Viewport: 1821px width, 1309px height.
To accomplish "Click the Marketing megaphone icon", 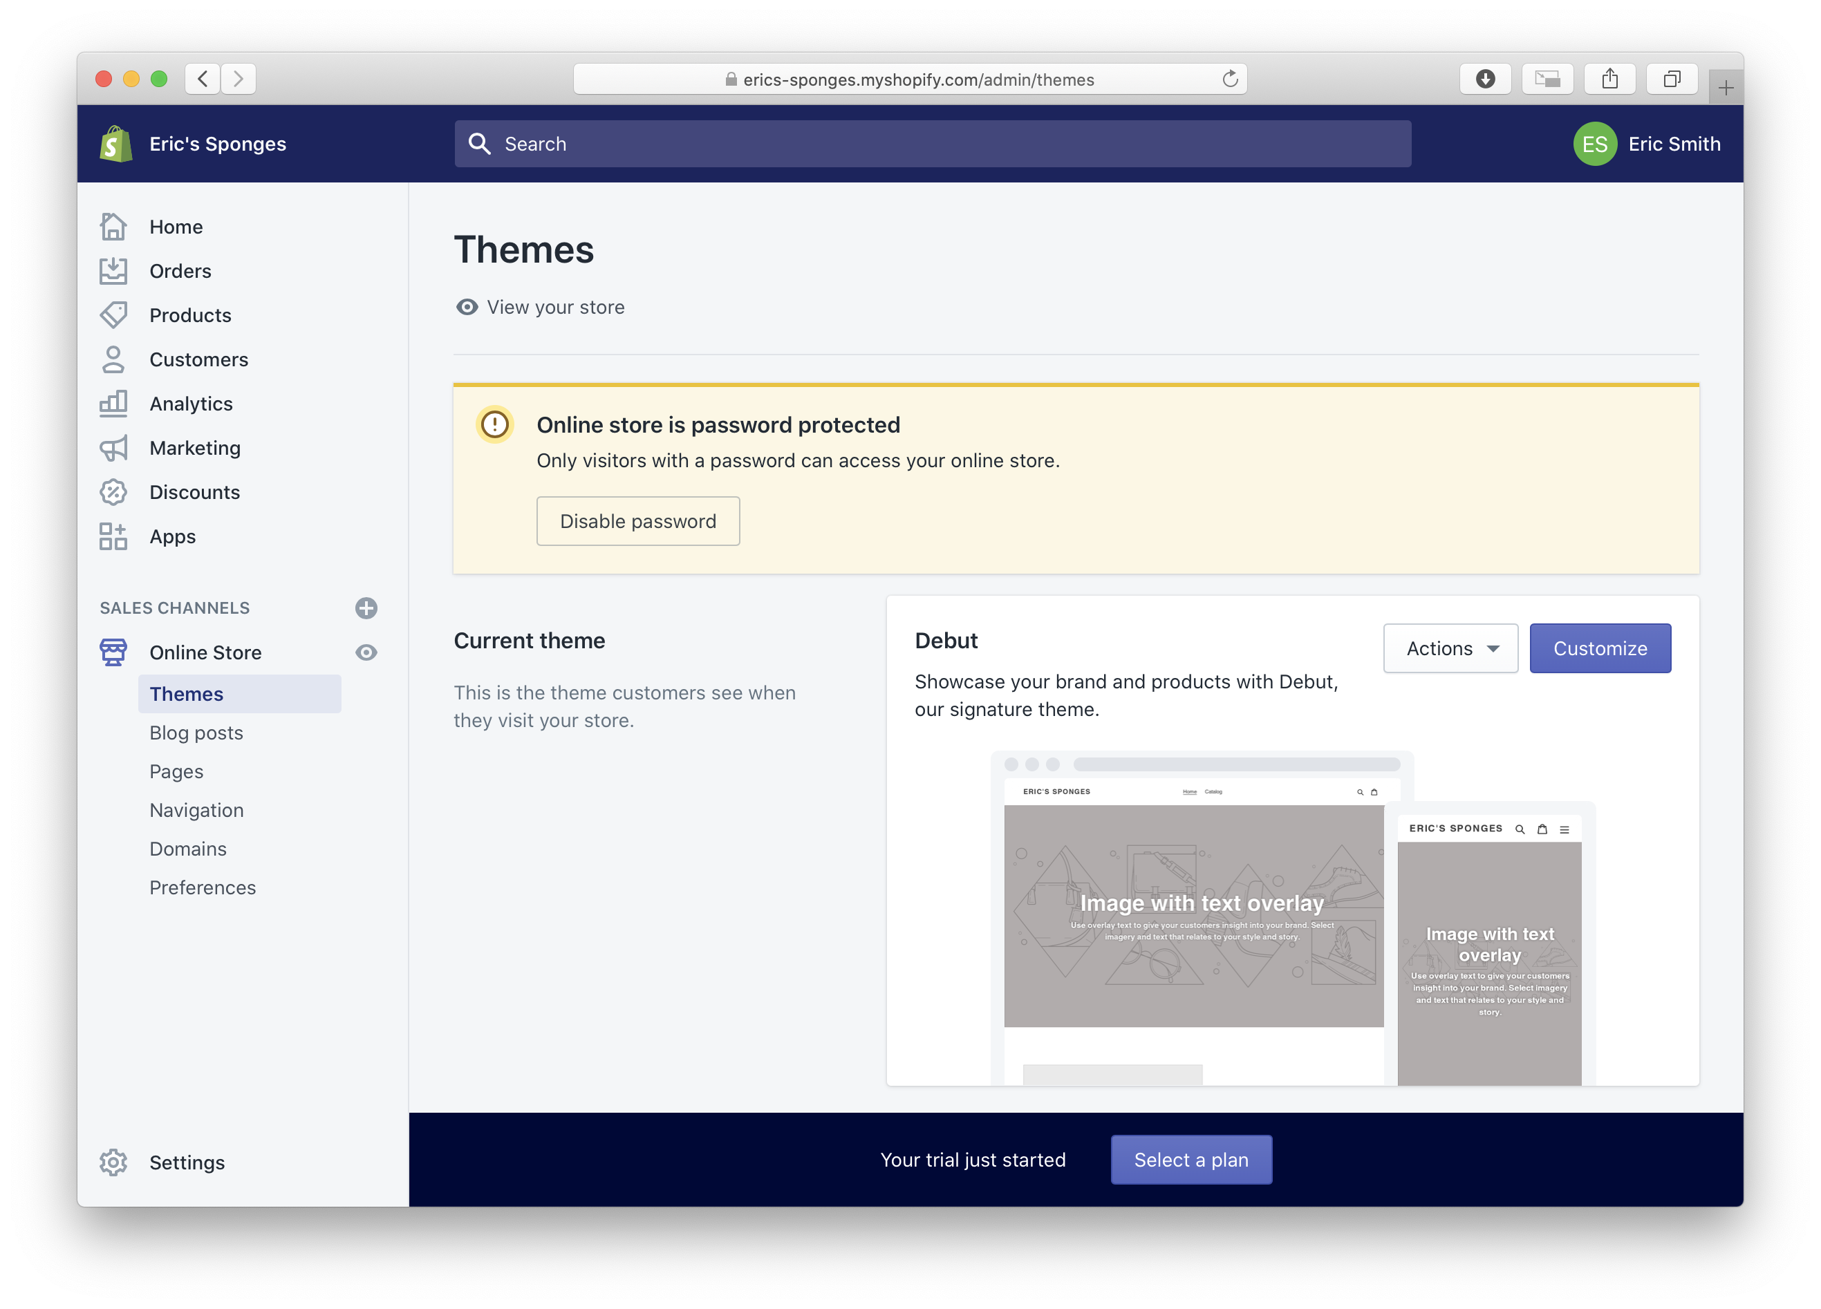I will [x=113, y=448].
